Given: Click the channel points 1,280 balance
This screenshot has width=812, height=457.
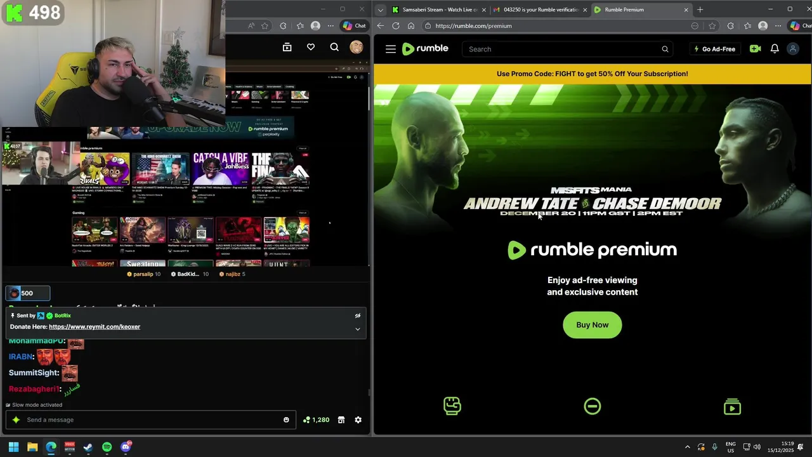Looking at the screenshot, I should coord(316,420).
